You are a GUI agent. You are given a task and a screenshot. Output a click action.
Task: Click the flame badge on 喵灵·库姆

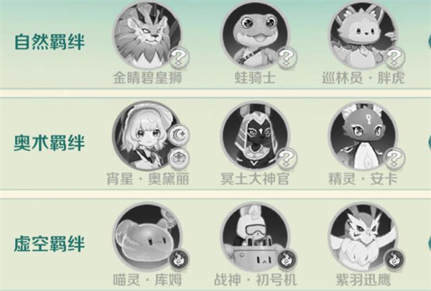179,259
